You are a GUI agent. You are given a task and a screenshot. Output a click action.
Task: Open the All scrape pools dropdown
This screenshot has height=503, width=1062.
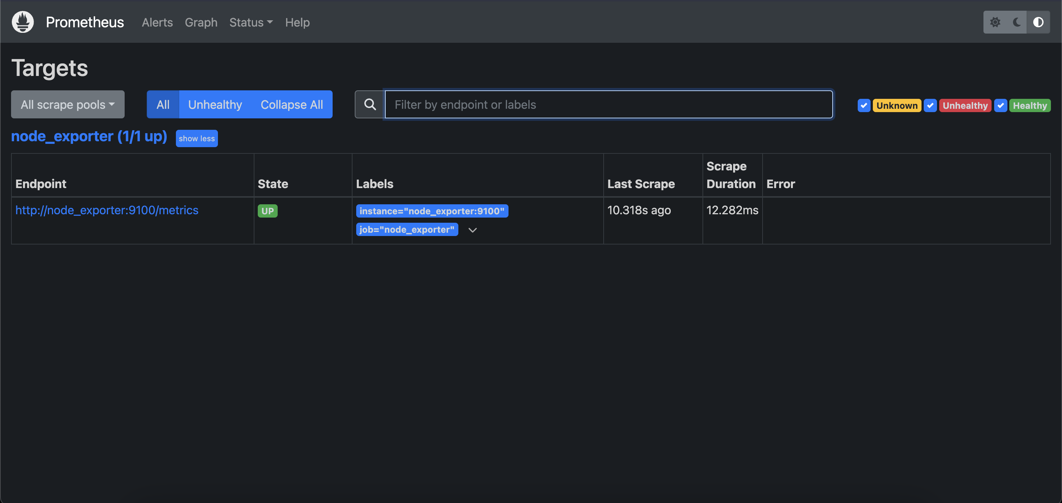click(67, 104)
